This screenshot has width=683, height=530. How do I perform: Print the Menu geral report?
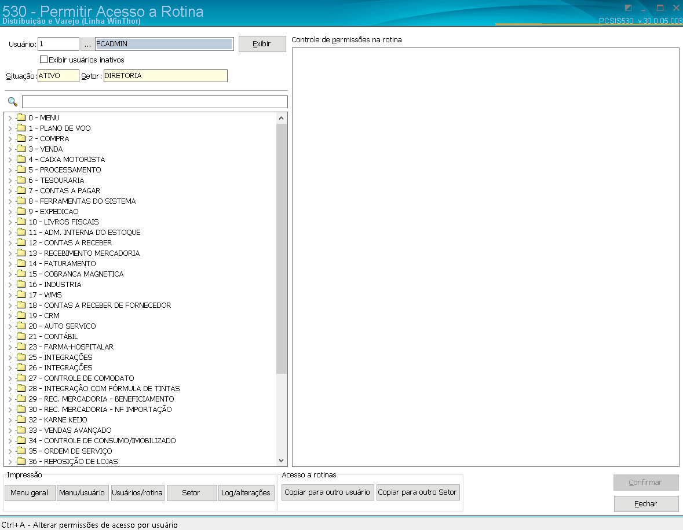click(x=29, y=492)
